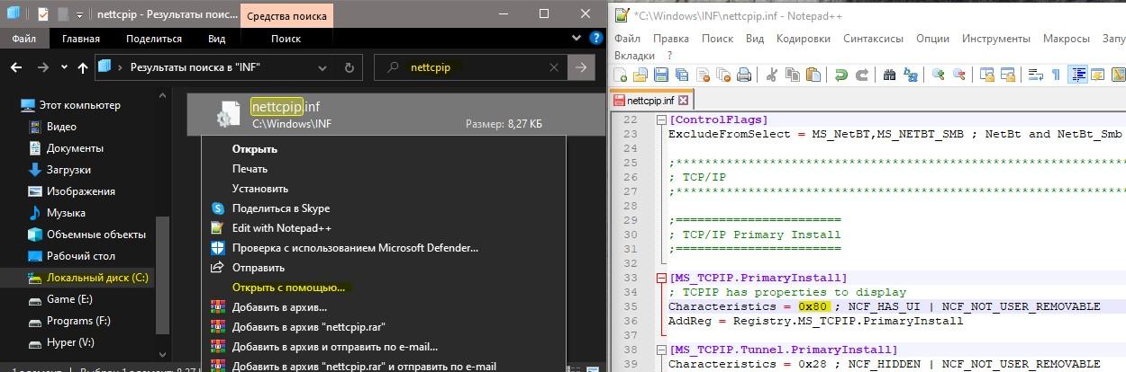This screenshot has height=372, width=1126.
Task: Click Open file icon in Notepad++ toolbar
Action: coord(640,75)
